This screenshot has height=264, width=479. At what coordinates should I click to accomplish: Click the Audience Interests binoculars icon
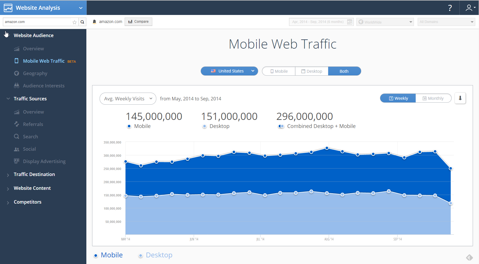pyautogui.click(x=17, y=86)
